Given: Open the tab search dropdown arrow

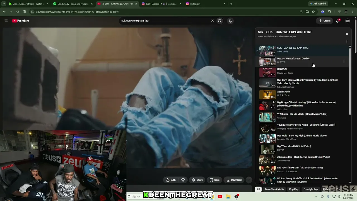Looking at the screenshot, I should pyautogui.click(x=4, y=4).
